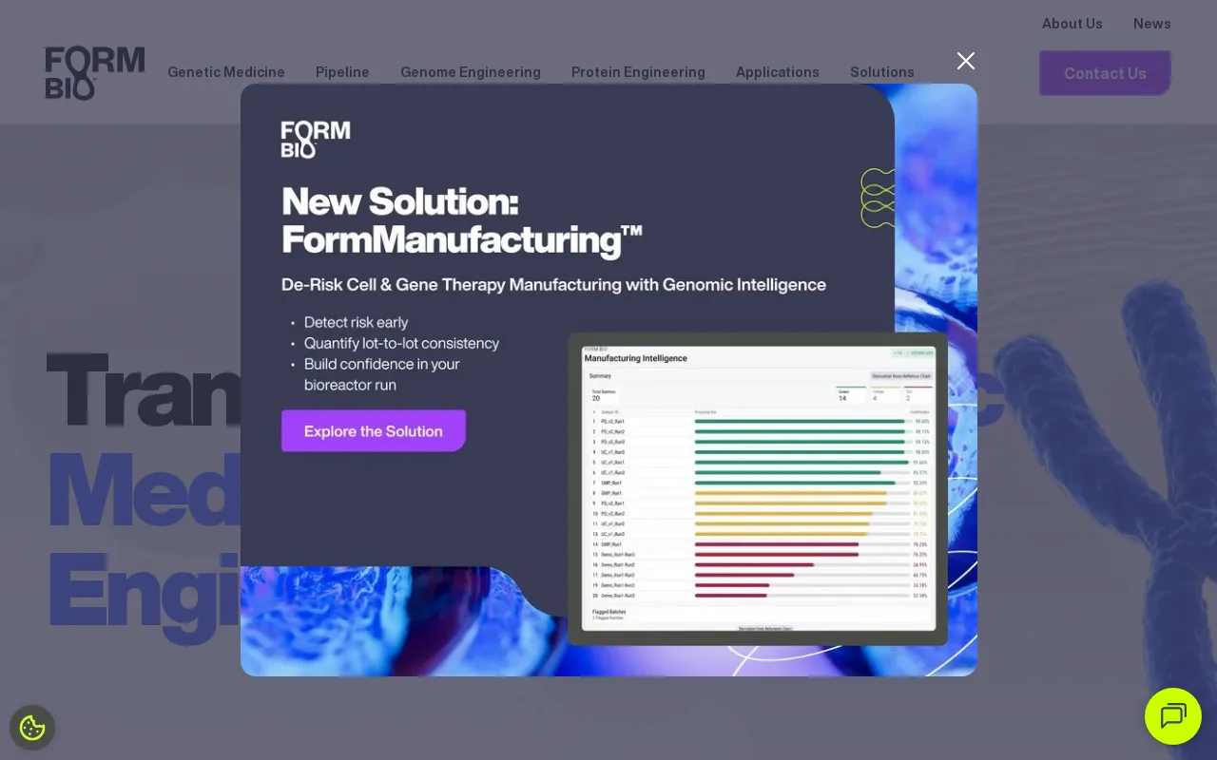Open the cookie preferences icon
Screen dimensions: 1217x760
click(x=32, y=728)
